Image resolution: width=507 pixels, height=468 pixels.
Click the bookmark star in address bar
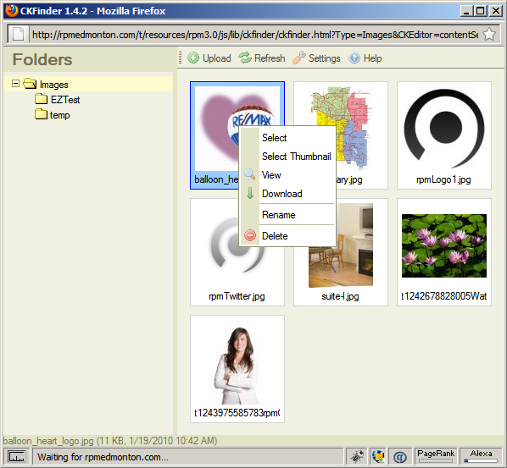[489, 34]
